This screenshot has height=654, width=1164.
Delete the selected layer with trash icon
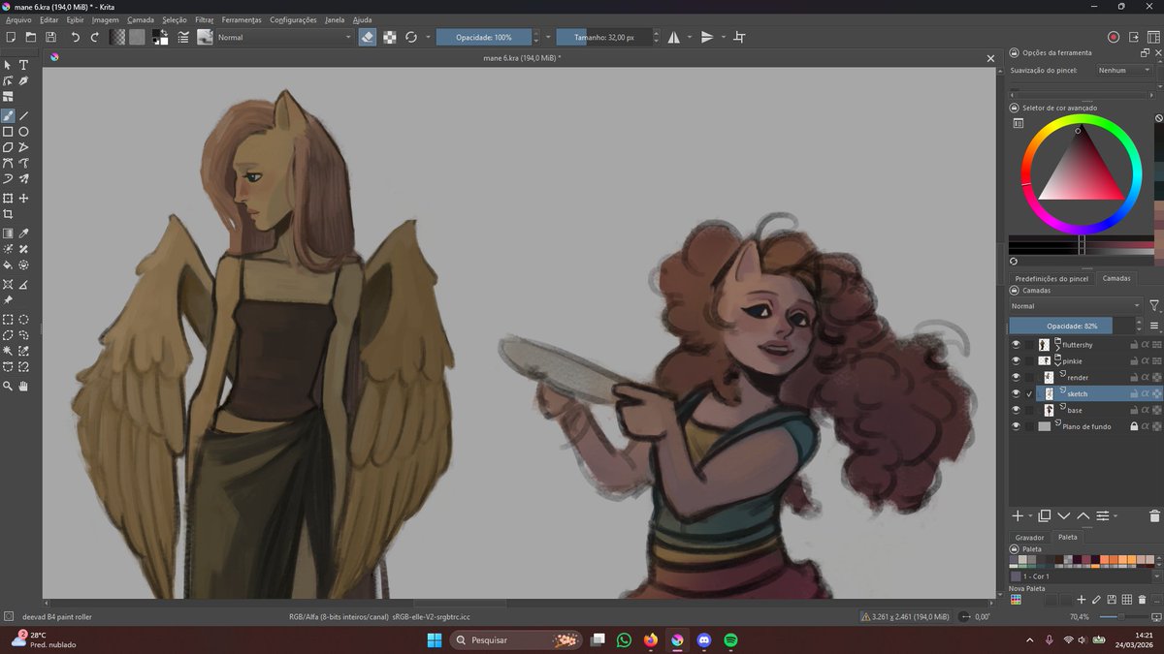pos(1154,516)
